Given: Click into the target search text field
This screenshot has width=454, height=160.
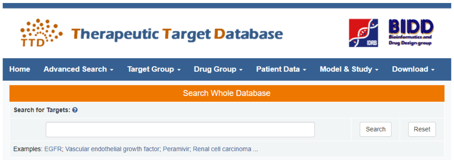Looking at the screenshot, I should coord(180,129).
